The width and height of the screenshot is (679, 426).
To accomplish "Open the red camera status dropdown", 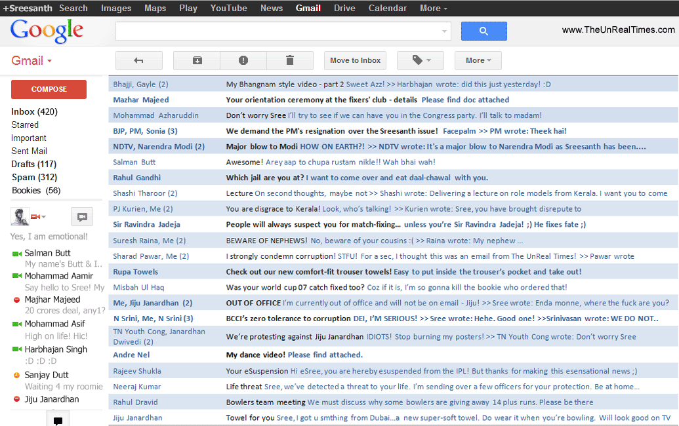I will (39, 217).
